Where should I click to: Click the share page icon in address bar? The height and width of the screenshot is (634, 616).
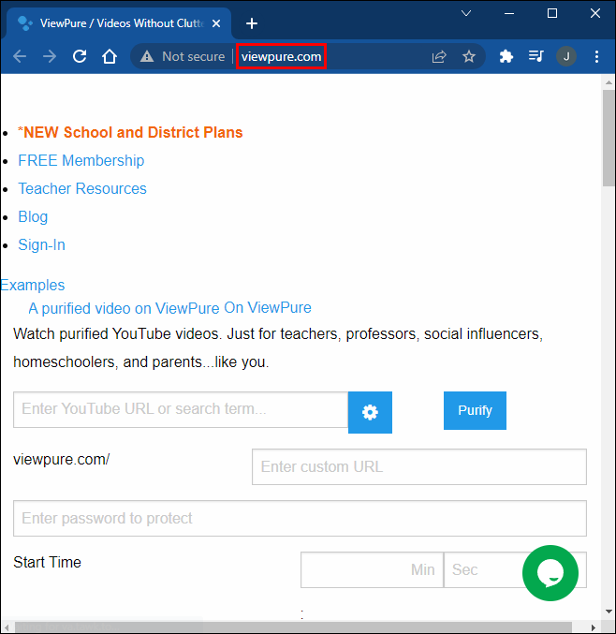[x=439, y=56]
